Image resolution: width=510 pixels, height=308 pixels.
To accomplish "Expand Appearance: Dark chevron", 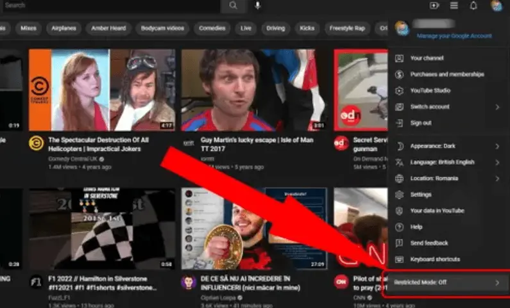I will click(x=497, y=146).
